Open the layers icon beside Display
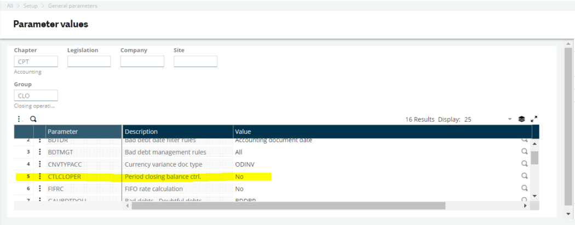 pos(522,119)
